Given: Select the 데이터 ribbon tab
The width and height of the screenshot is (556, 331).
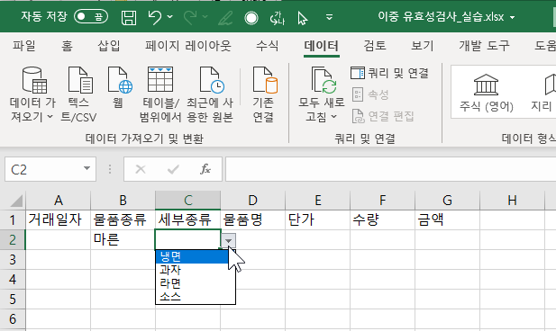Looking at the screenshot, I should click(322, 46).
